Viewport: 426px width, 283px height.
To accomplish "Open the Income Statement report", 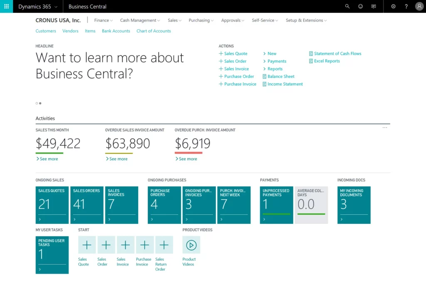I will pyautogui.click(x=282, y=84).
